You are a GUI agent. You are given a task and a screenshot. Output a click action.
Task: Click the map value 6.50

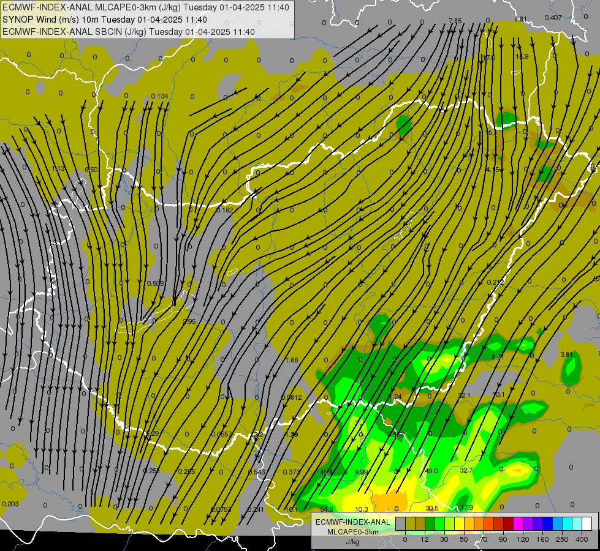tap(91, 170)
